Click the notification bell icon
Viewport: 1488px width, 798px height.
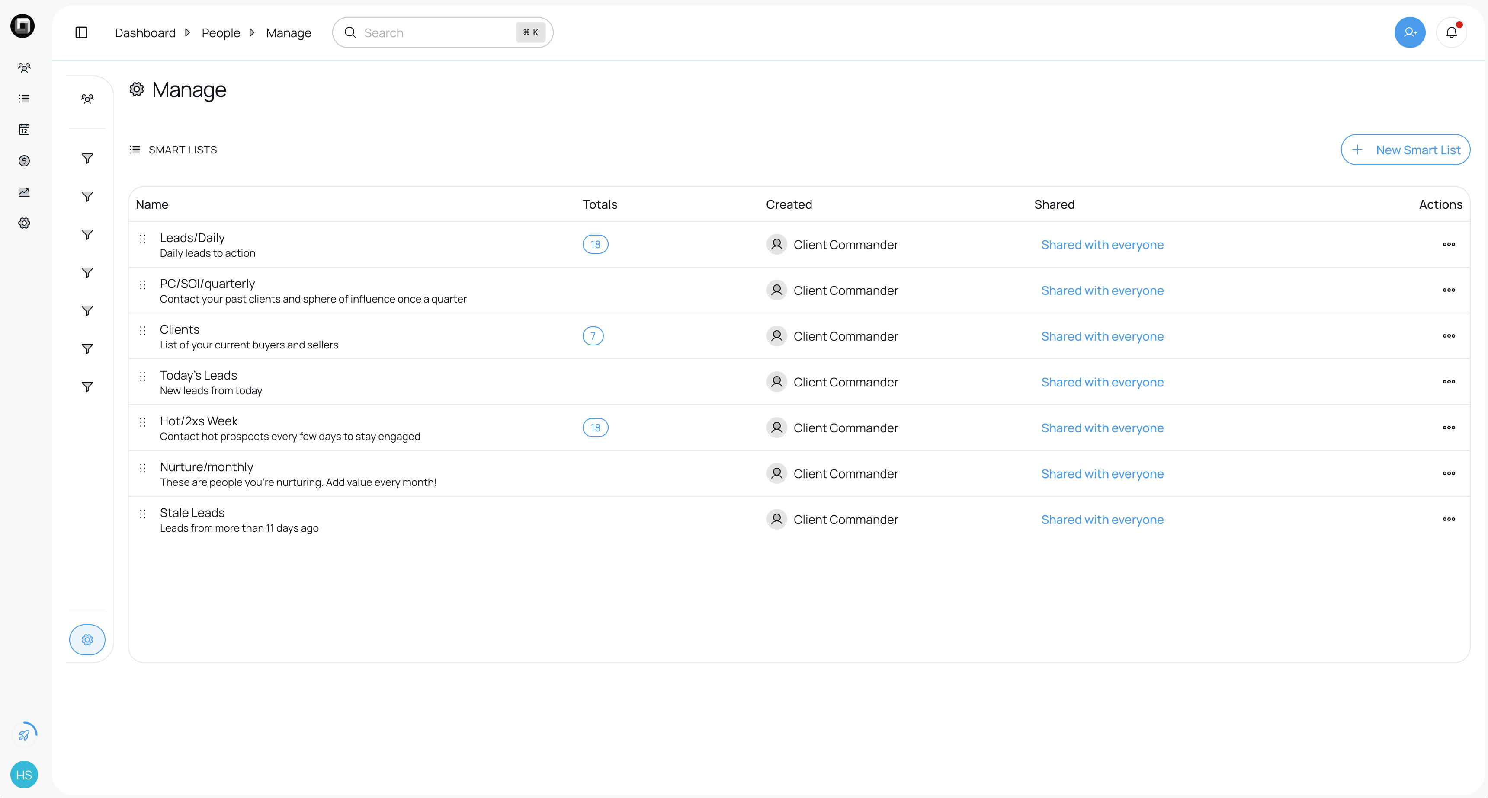point(1451,33)
